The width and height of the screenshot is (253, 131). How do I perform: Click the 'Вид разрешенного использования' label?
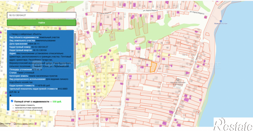click(27, 79)
